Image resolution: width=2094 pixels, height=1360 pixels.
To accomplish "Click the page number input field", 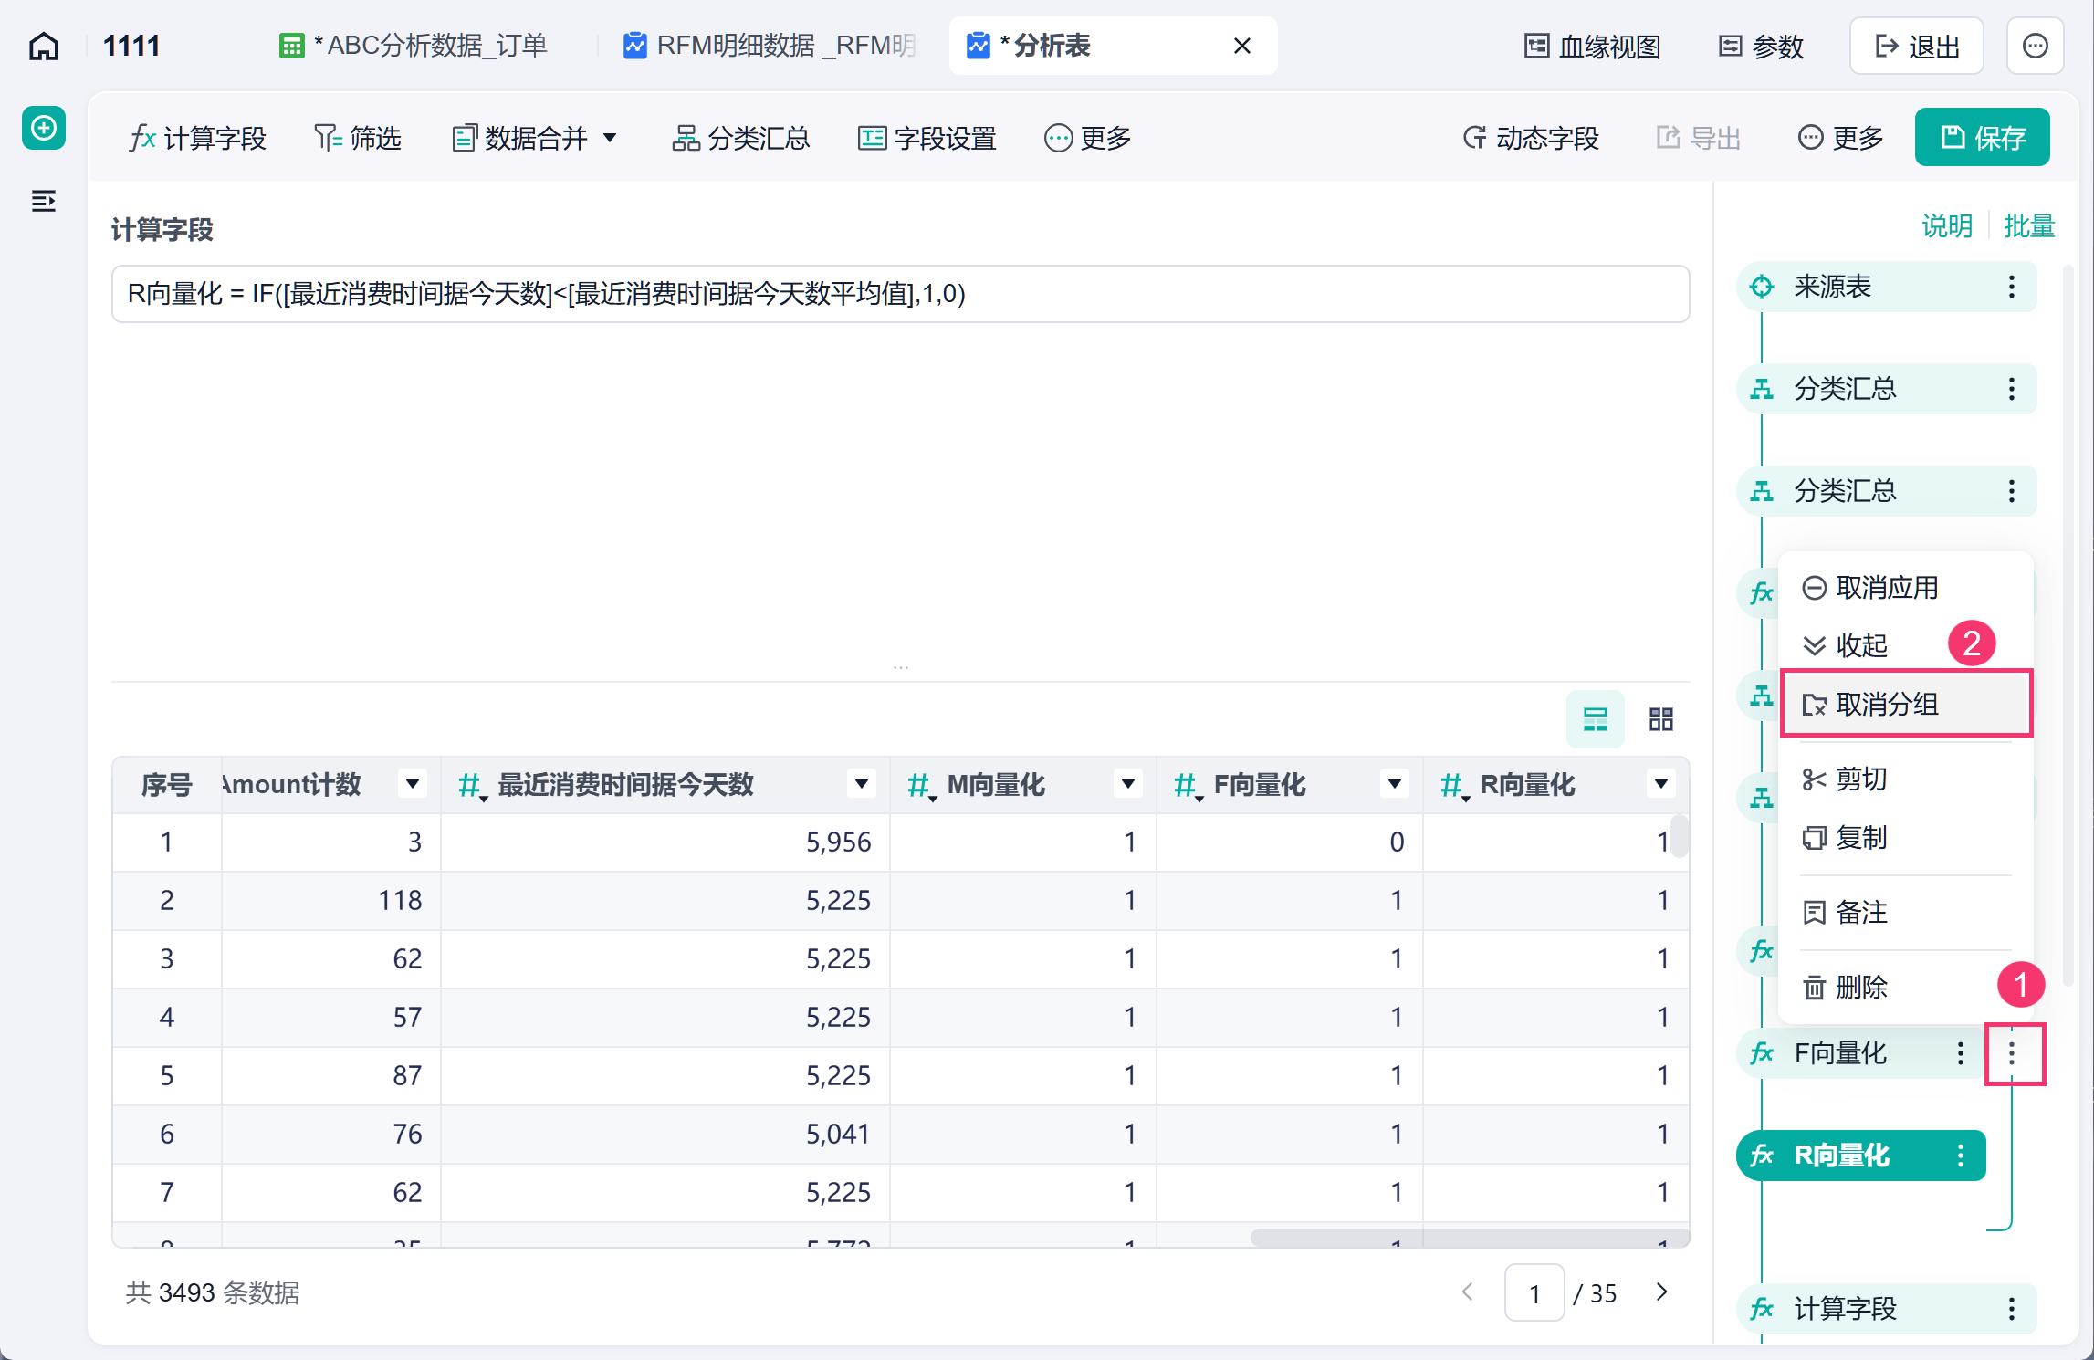I will pyautogui.click(x=1534, y=1293).
